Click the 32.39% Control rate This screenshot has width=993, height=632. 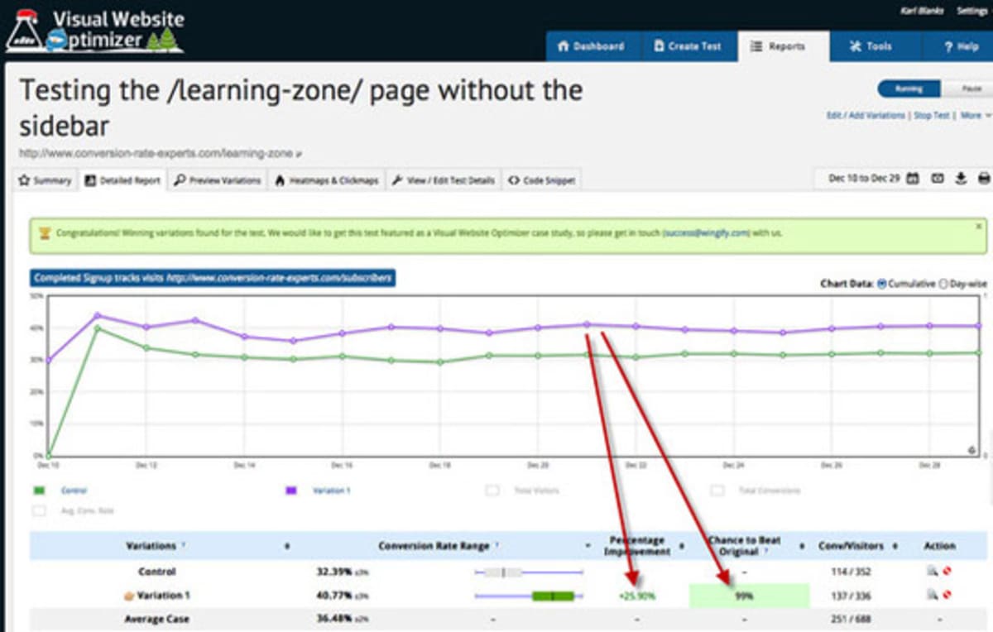(335, 572)
